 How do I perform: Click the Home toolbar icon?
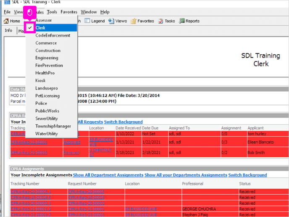6,21
